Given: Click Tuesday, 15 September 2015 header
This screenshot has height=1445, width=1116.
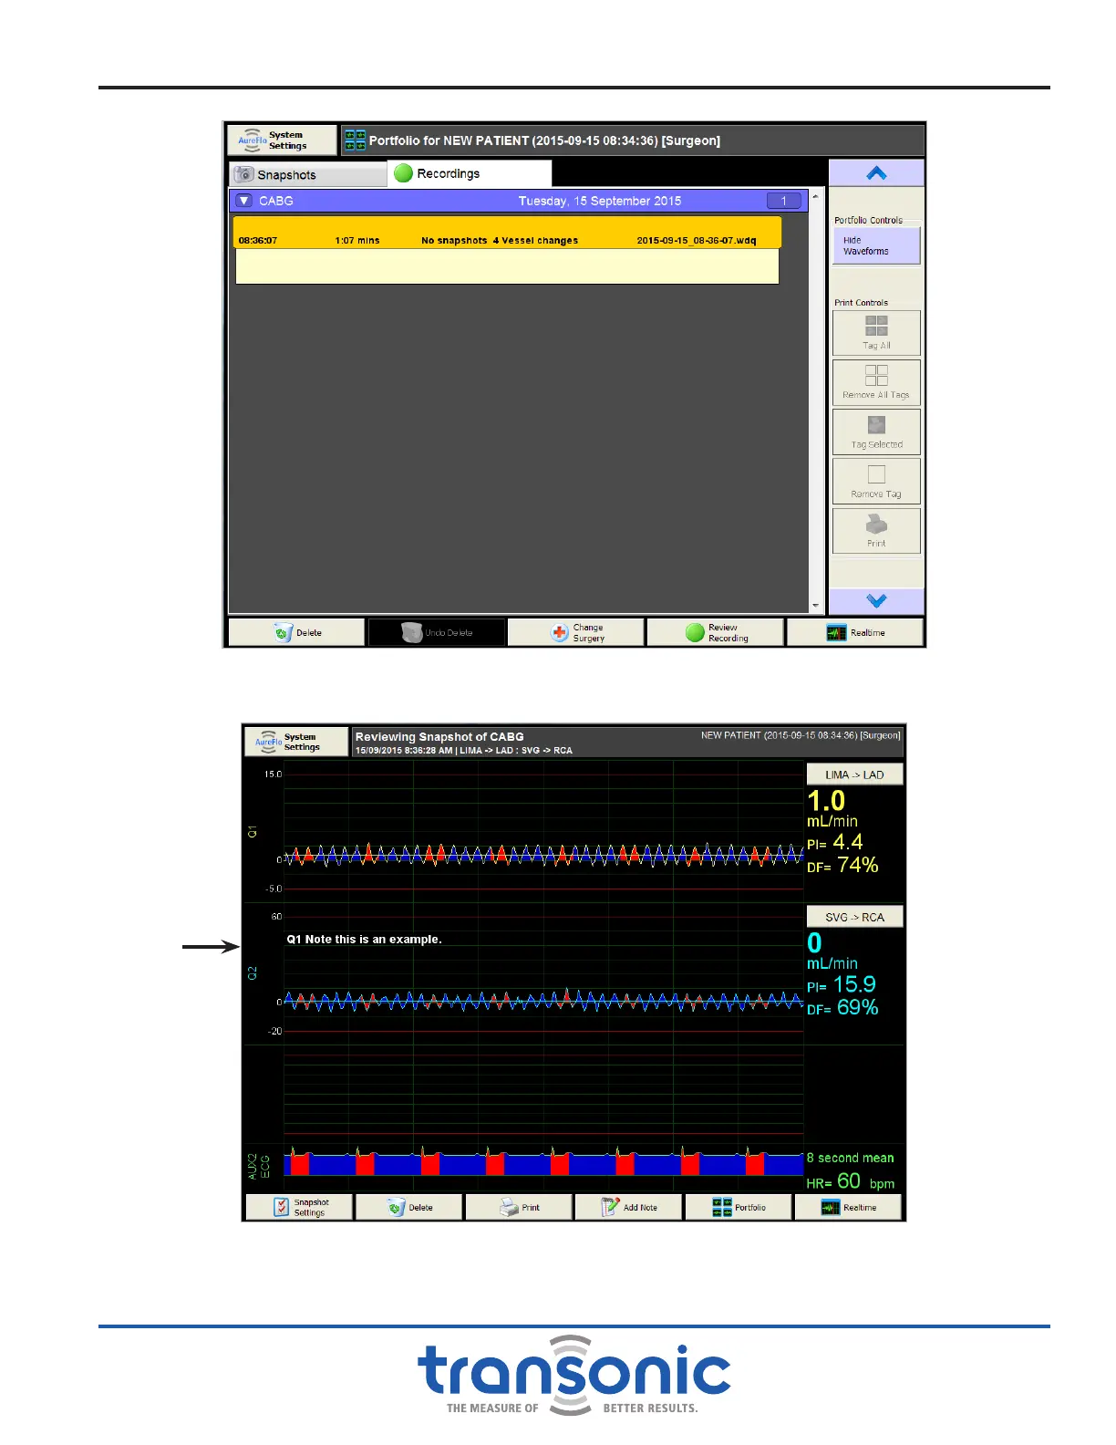Looking at the screenshot, I should click(x=600, y=201).
